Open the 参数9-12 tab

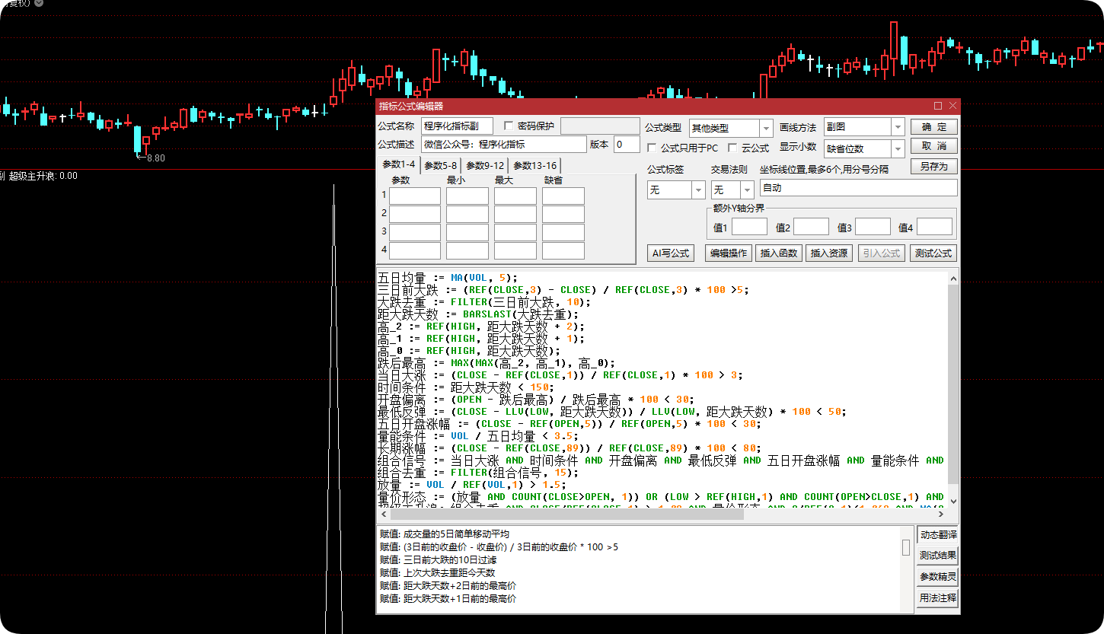485,166
